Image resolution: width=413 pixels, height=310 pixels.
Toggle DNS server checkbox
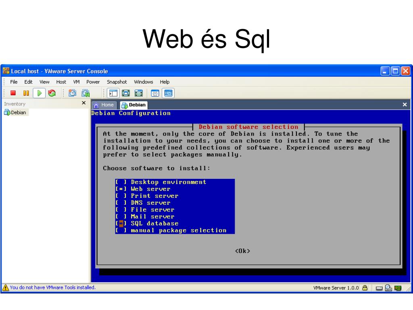point(121,203)
